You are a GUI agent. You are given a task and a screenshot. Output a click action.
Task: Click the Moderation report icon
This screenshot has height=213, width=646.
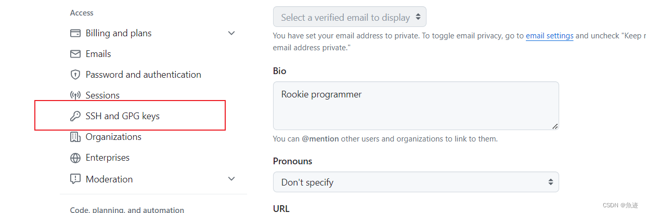click(75, 179)
